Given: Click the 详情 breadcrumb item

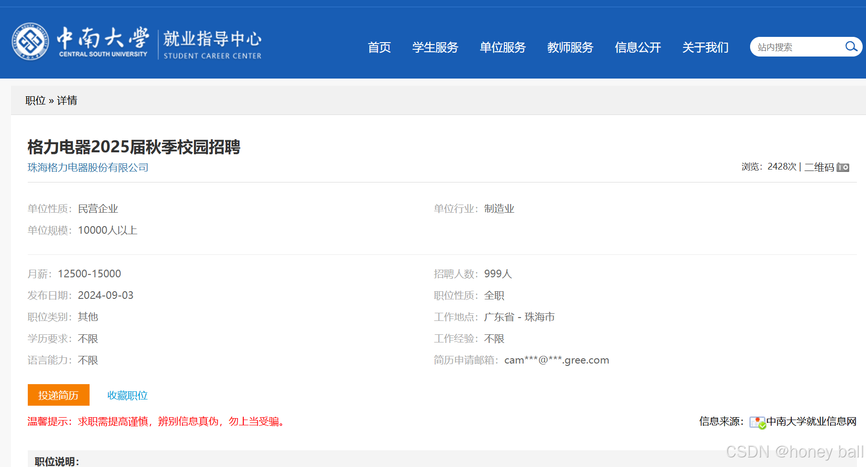Looking at the screenshot, I should point(67,101).
